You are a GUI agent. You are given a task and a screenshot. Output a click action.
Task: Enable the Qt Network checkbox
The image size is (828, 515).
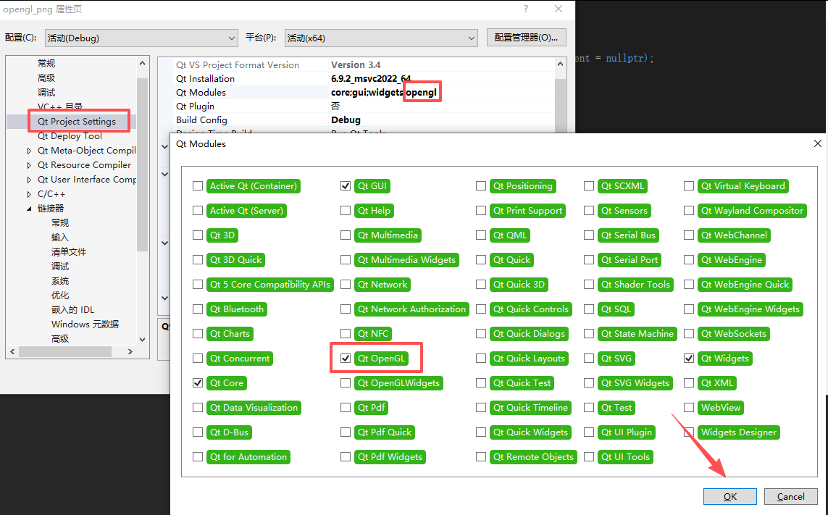coord(346,284)
